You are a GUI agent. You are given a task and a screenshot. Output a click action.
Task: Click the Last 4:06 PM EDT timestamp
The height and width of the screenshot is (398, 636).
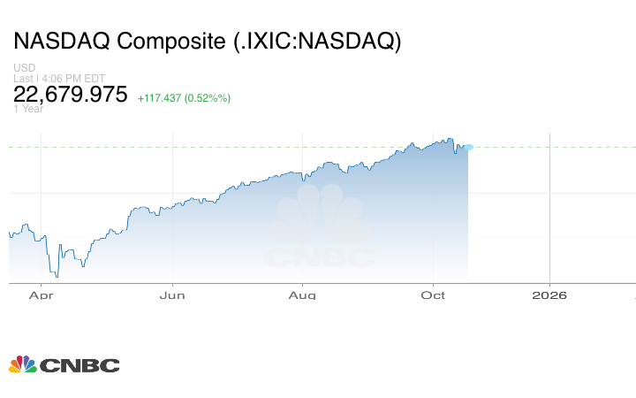pos(58,78)
